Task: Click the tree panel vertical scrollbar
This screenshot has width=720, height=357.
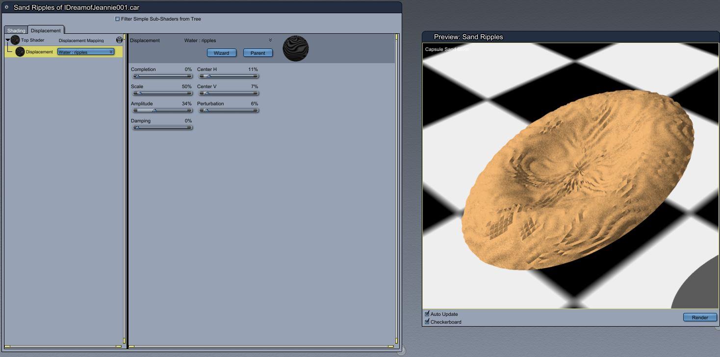Action: click(x=124, y=189)
